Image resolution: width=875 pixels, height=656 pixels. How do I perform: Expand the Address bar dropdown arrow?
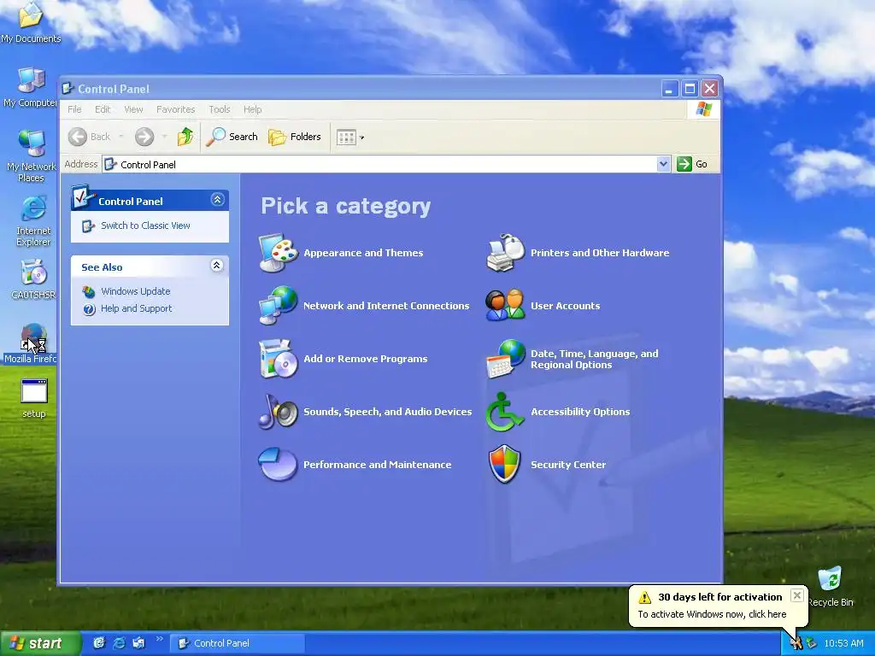[663, 164]
